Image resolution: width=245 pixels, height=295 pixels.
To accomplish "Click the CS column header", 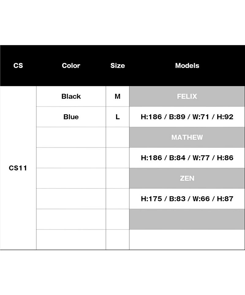I will 18,65.
